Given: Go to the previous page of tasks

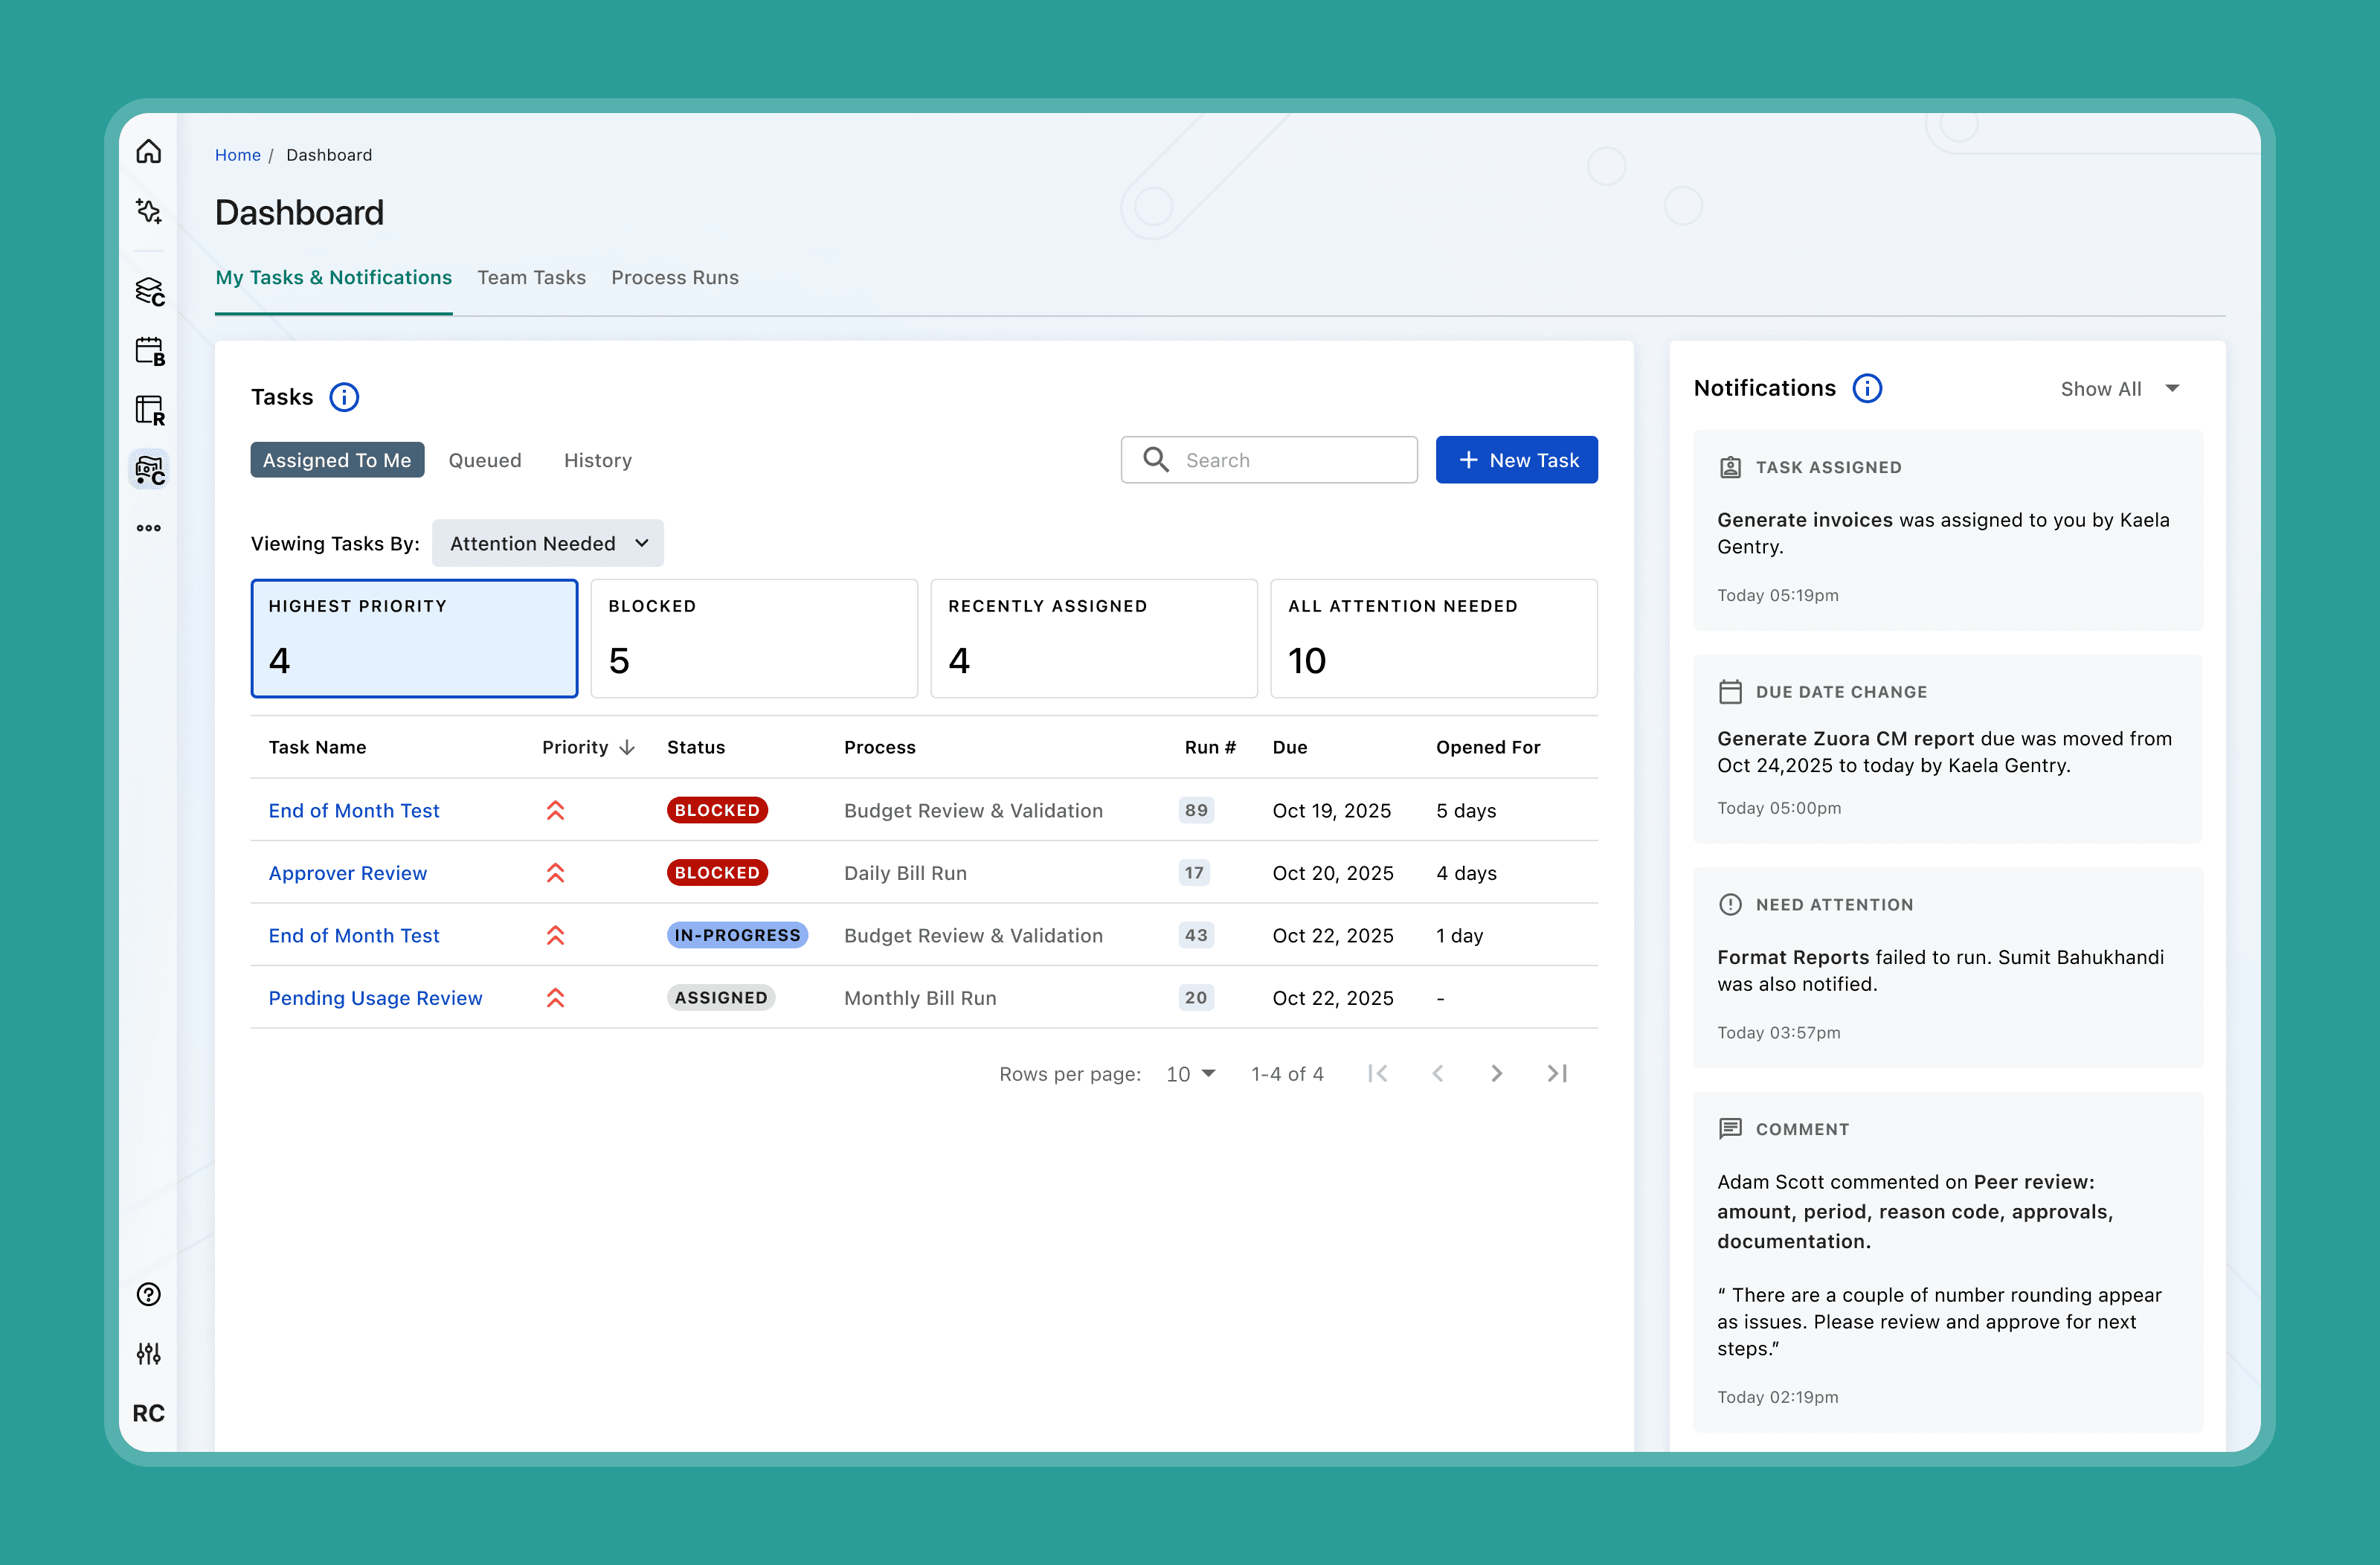Looking at the screenshot, I should [1438, 1073].
